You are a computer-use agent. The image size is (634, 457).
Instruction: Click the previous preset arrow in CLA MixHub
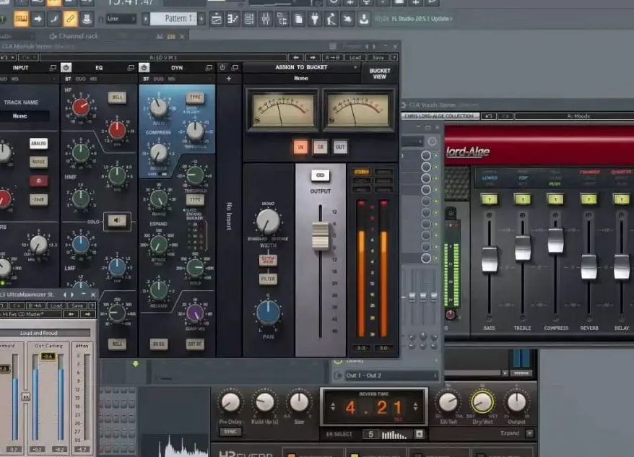(x=295, y=58)
